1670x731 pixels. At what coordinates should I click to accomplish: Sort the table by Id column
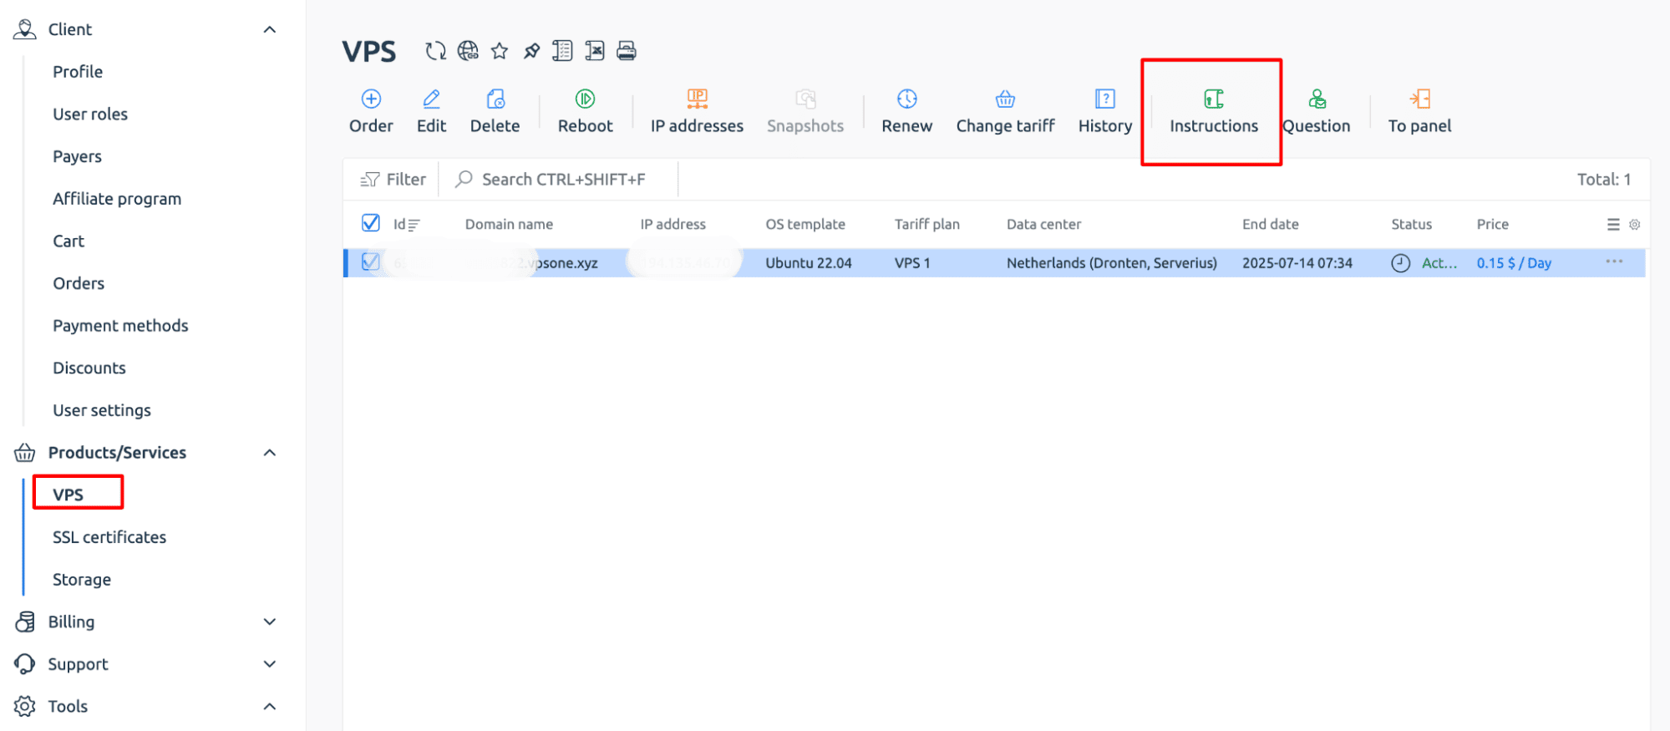[406, 224]
